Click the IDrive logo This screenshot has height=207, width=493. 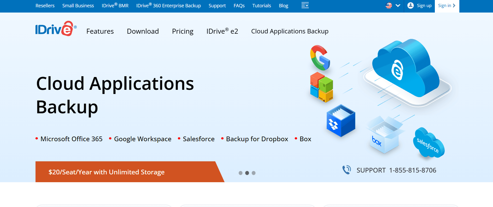[56, 29]
